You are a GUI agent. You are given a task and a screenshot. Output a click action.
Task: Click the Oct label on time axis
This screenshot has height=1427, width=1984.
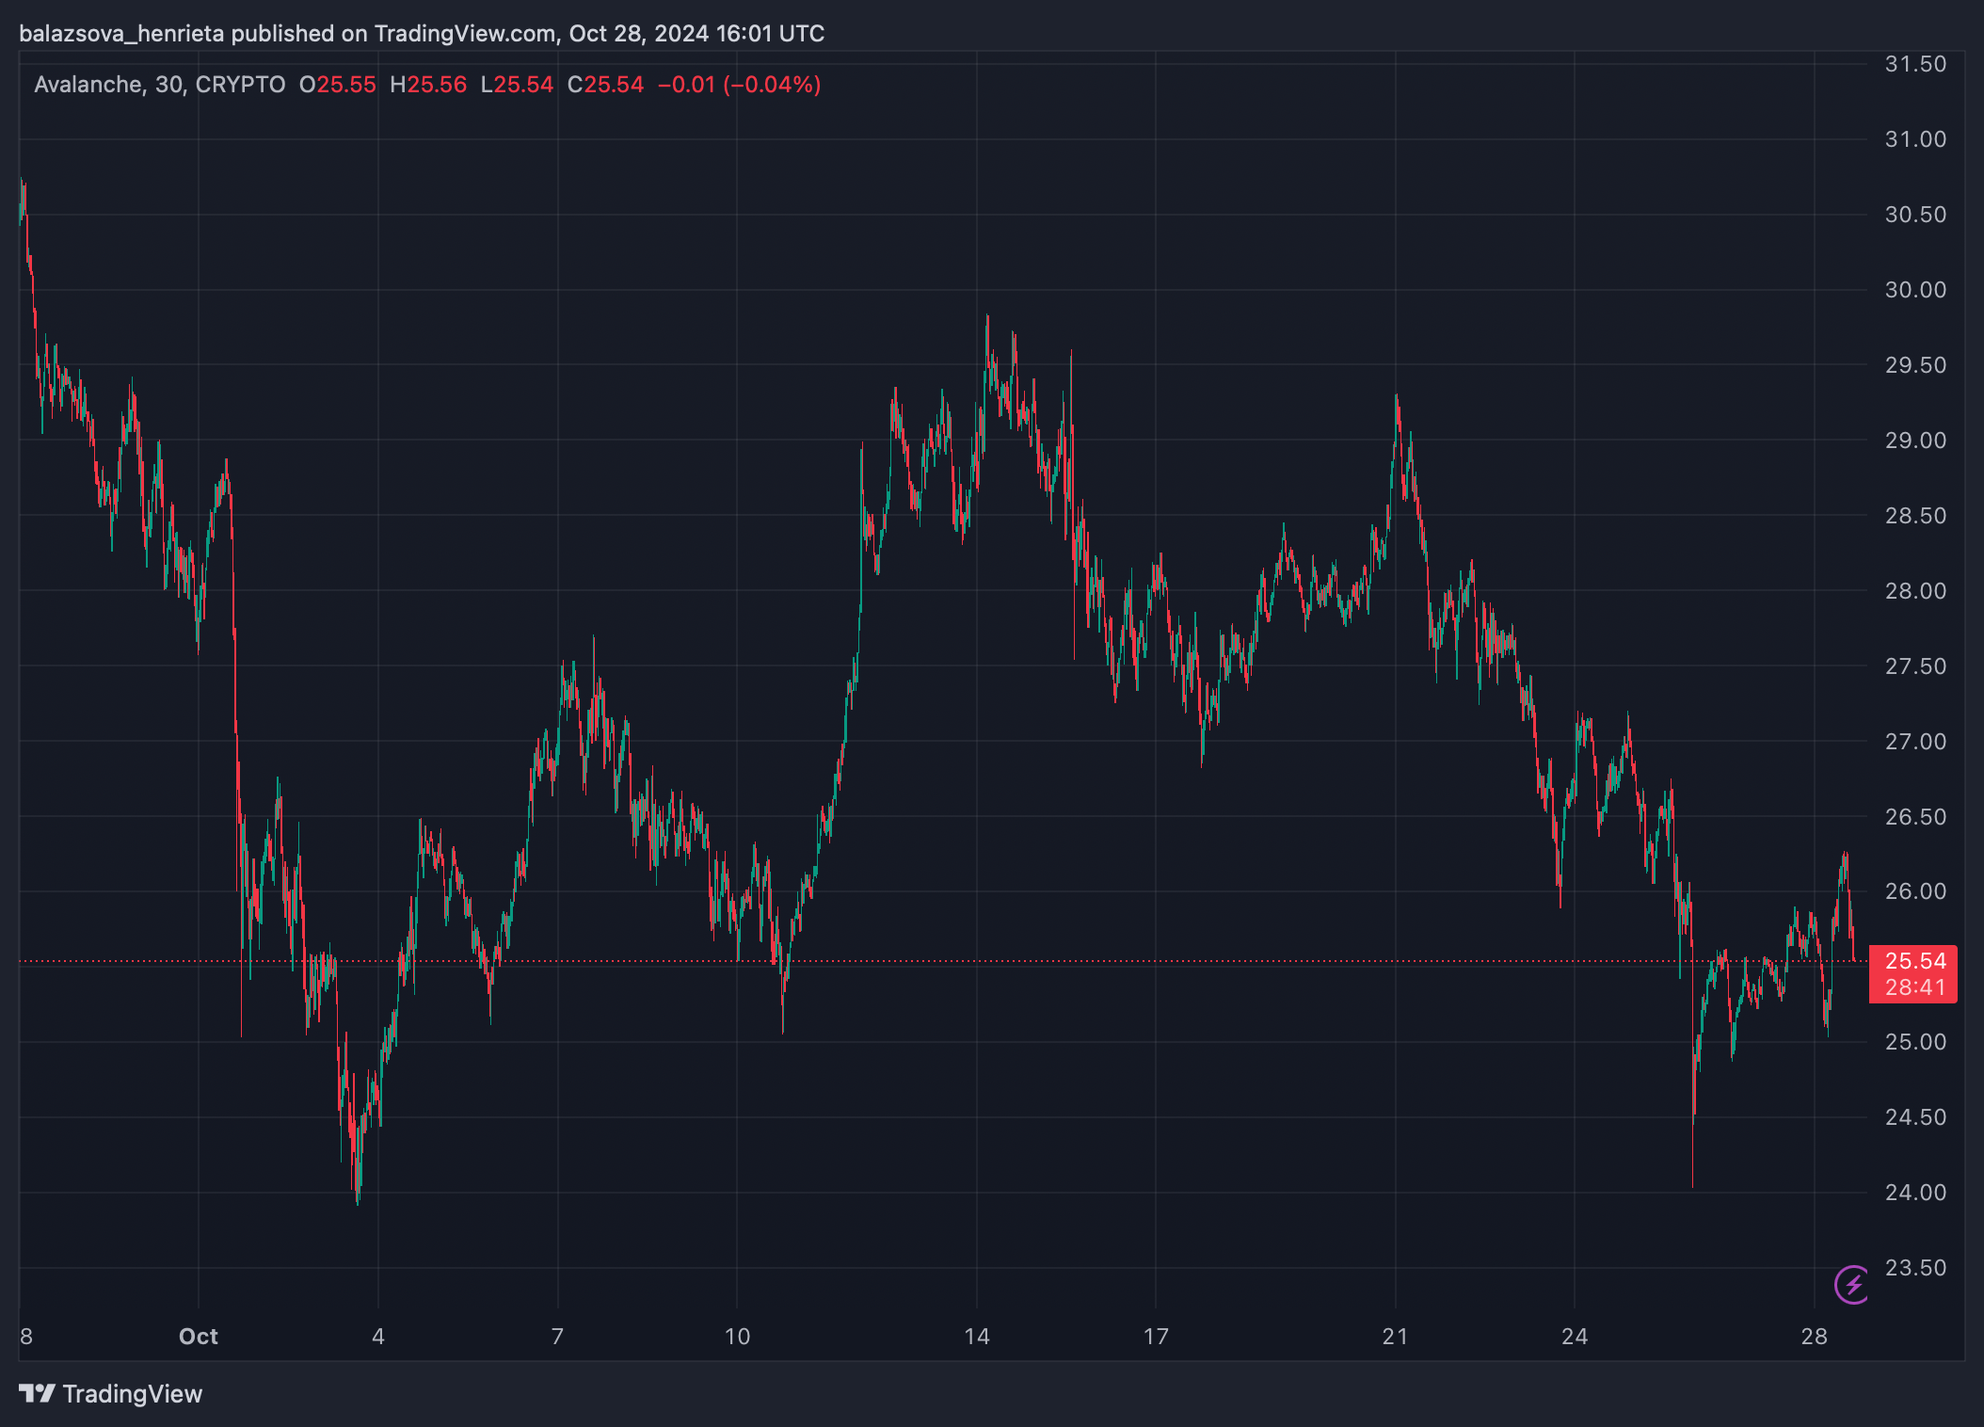199,1337
